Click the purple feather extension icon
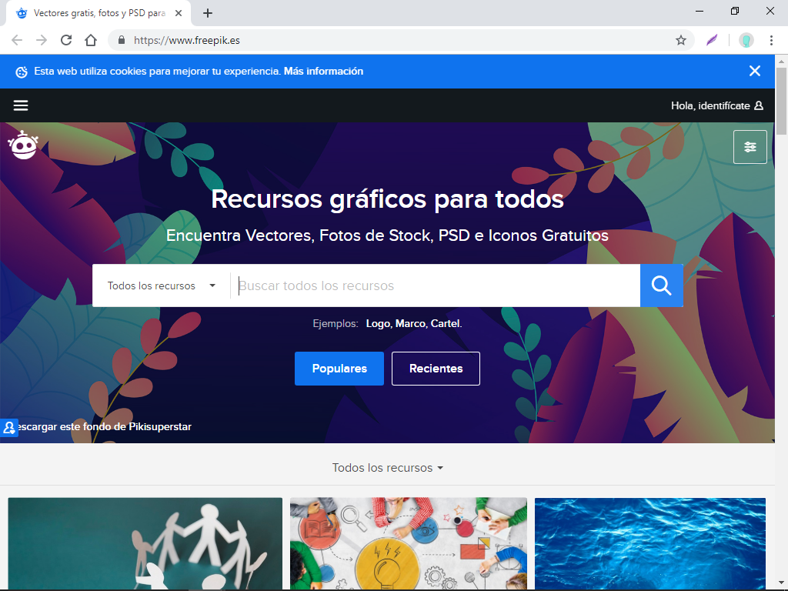Viewport: 788px width, 591px height. tap(712, 40)
